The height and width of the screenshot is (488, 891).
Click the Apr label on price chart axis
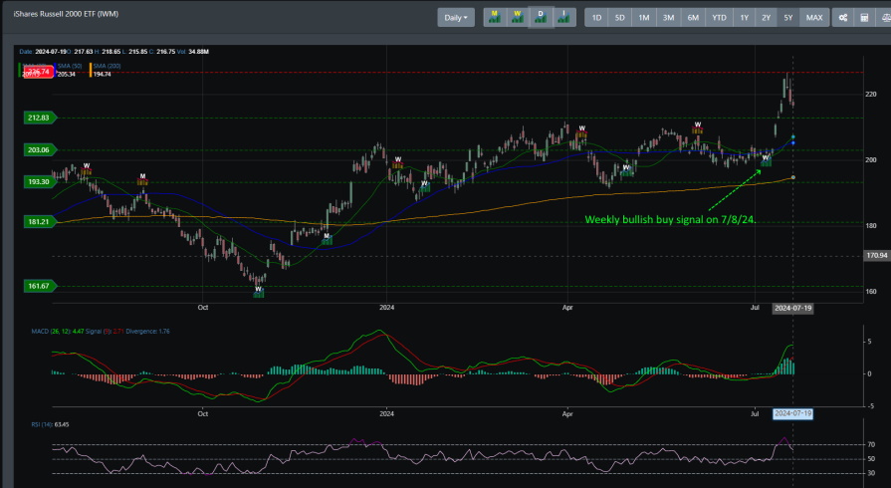tap(567, 308)
